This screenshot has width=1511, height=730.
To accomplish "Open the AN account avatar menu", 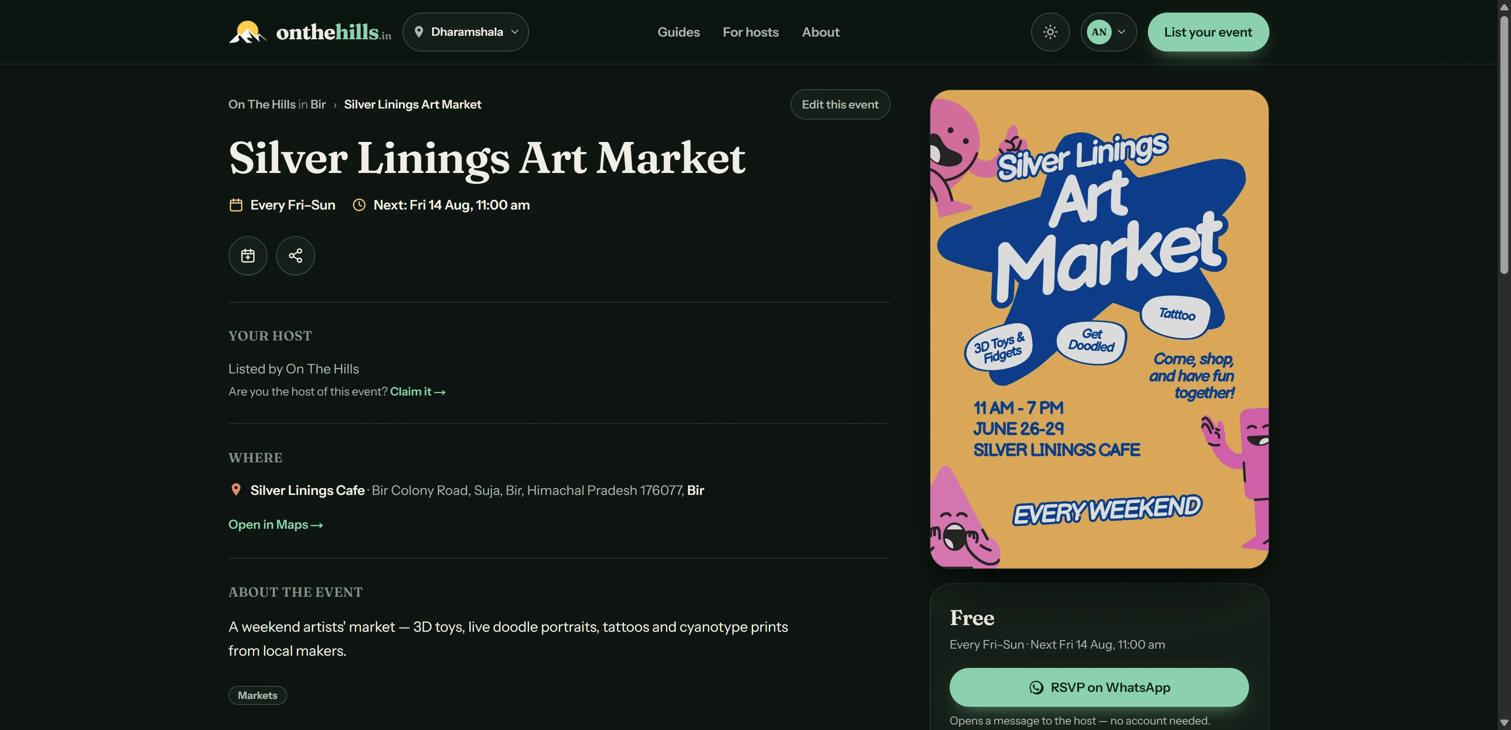I will (x=1108, y=32).
